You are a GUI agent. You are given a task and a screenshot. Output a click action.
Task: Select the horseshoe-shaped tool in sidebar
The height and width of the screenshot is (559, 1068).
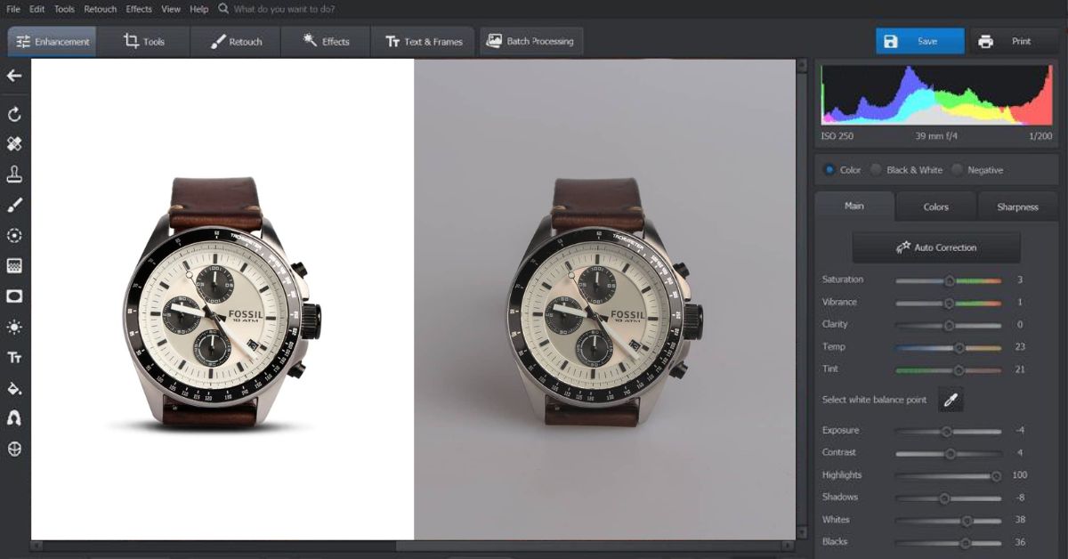coord(14,418)
